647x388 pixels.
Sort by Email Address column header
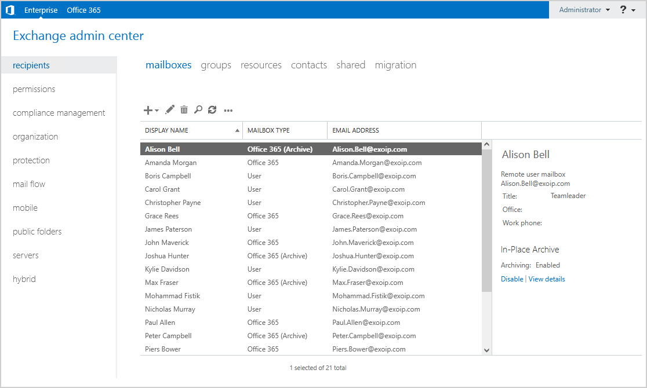pos(405,130)
